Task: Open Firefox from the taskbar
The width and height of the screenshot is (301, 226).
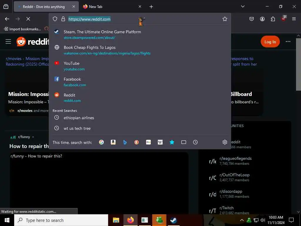Action: pyautogui.click(x=130, y=220)
